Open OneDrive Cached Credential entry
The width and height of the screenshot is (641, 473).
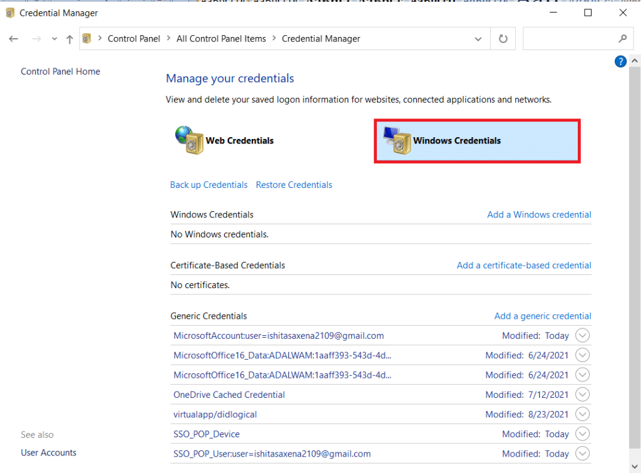(x=229, y=395)
